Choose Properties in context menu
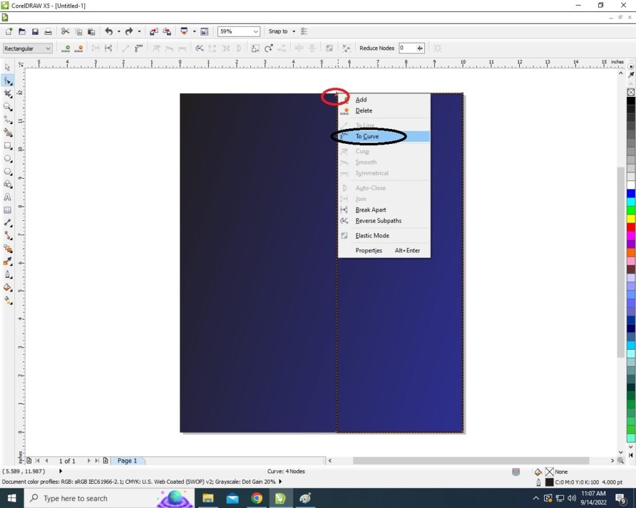This screenshot has width=636, height=508. point(384,251)
